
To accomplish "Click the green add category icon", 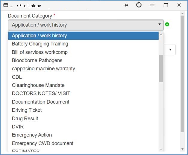I will [167, 24].
